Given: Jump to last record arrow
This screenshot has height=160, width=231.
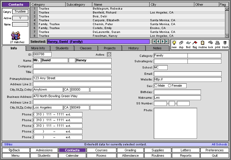Looking at the screenshot, I should (x=167, y=42).
